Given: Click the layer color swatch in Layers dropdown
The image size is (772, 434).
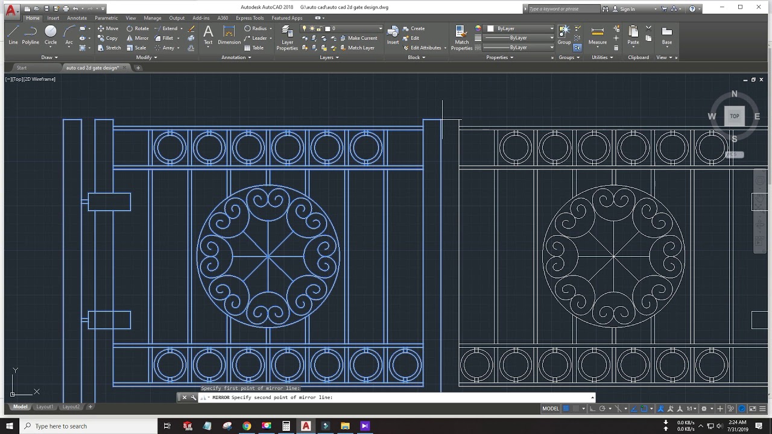Looking at the screenshot, I should 327,28.
